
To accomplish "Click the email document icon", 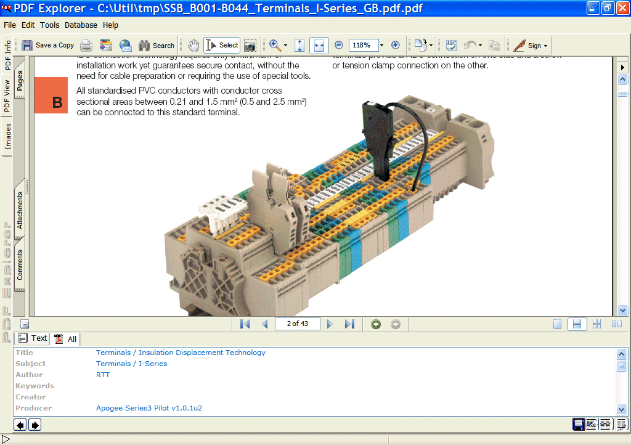I will [x=126, y=46].
